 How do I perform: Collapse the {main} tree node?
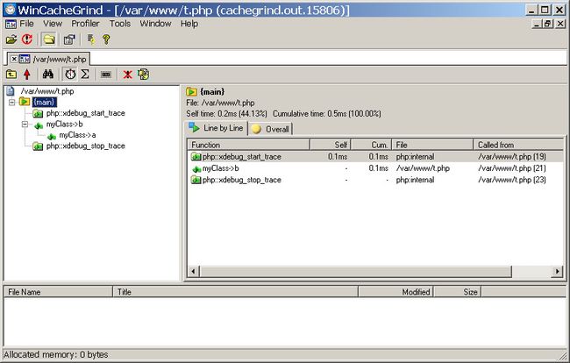[11, 102]
